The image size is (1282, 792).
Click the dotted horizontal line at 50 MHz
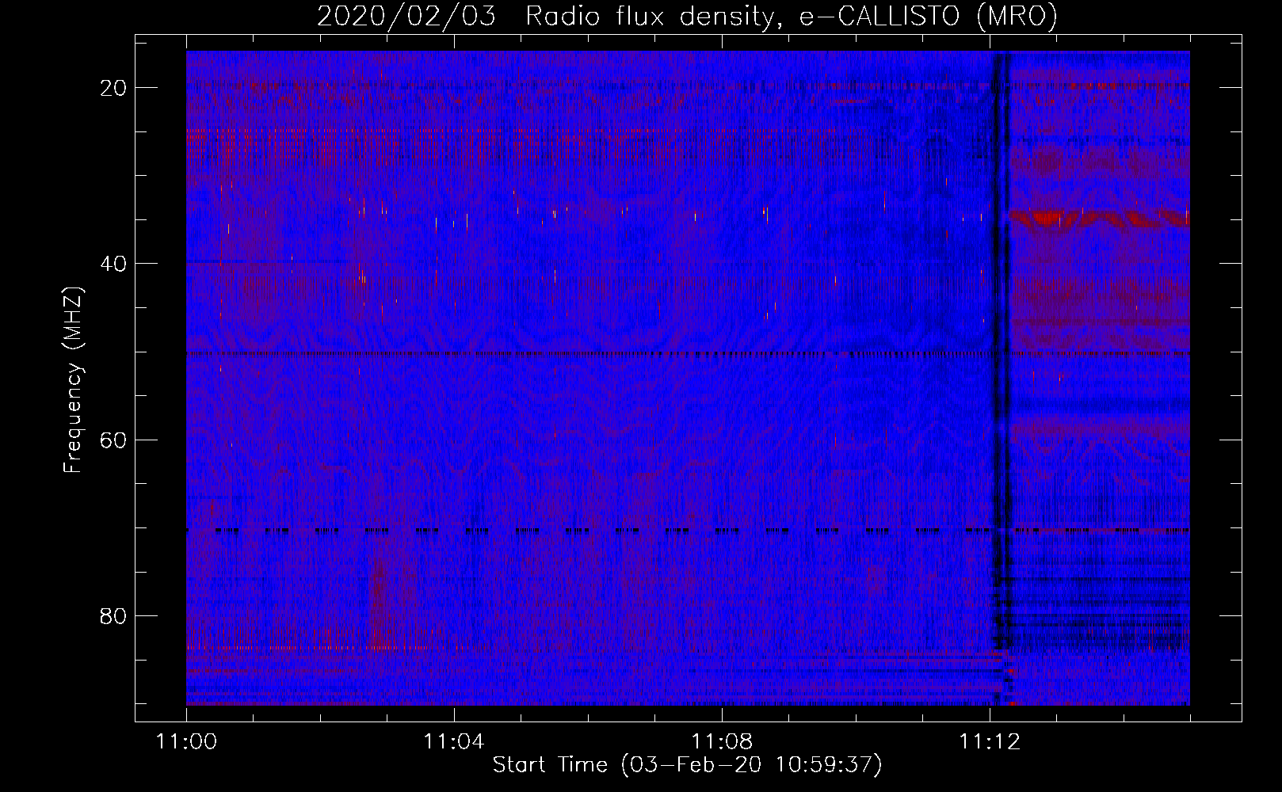click(x=688, y=353)
